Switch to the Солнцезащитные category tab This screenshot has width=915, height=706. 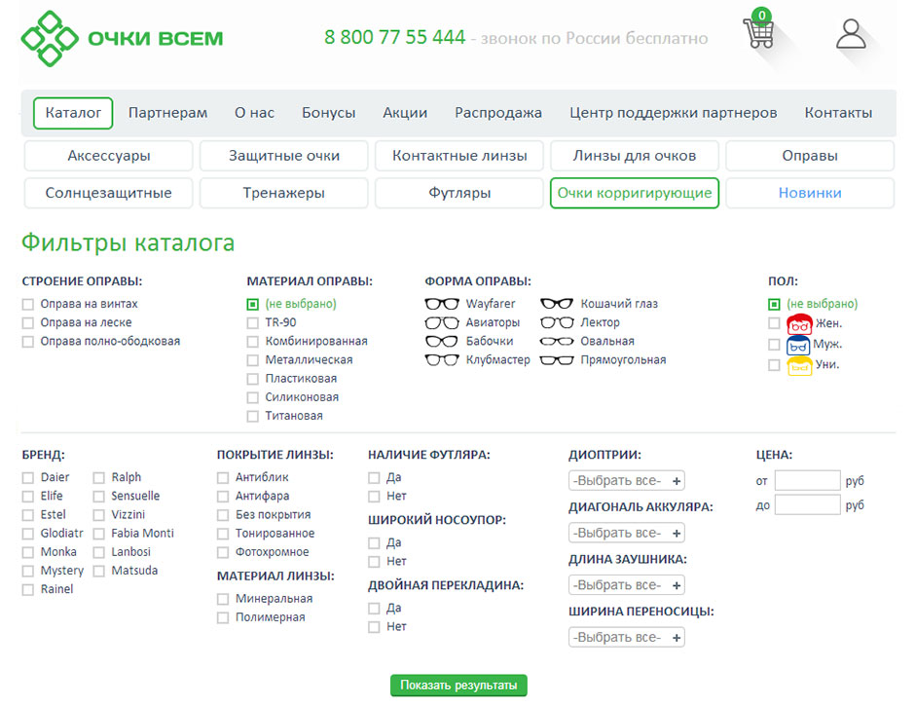tap(108, 193)
